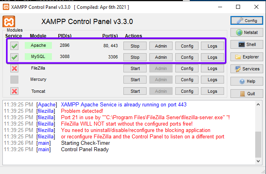Open Tomcat Config menu
The width and height of the screenshot is (266, 174).
(187, 91)
